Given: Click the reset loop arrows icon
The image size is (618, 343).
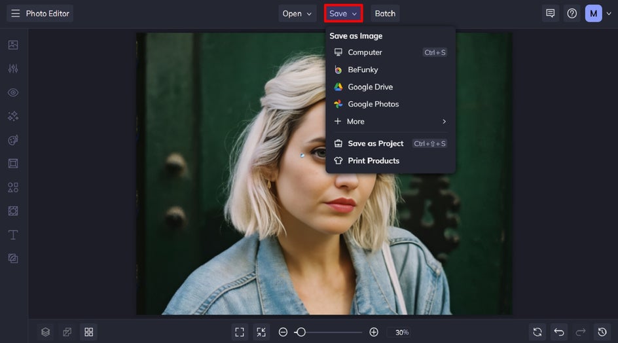Looking at the screenshot, I should tap(537, 332).
